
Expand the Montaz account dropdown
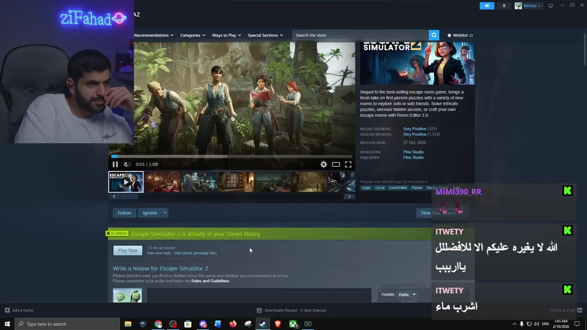[528, 5]
